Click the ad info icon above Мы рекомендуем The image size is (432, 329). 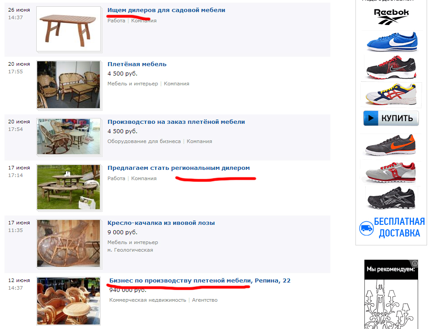[415, 263]
